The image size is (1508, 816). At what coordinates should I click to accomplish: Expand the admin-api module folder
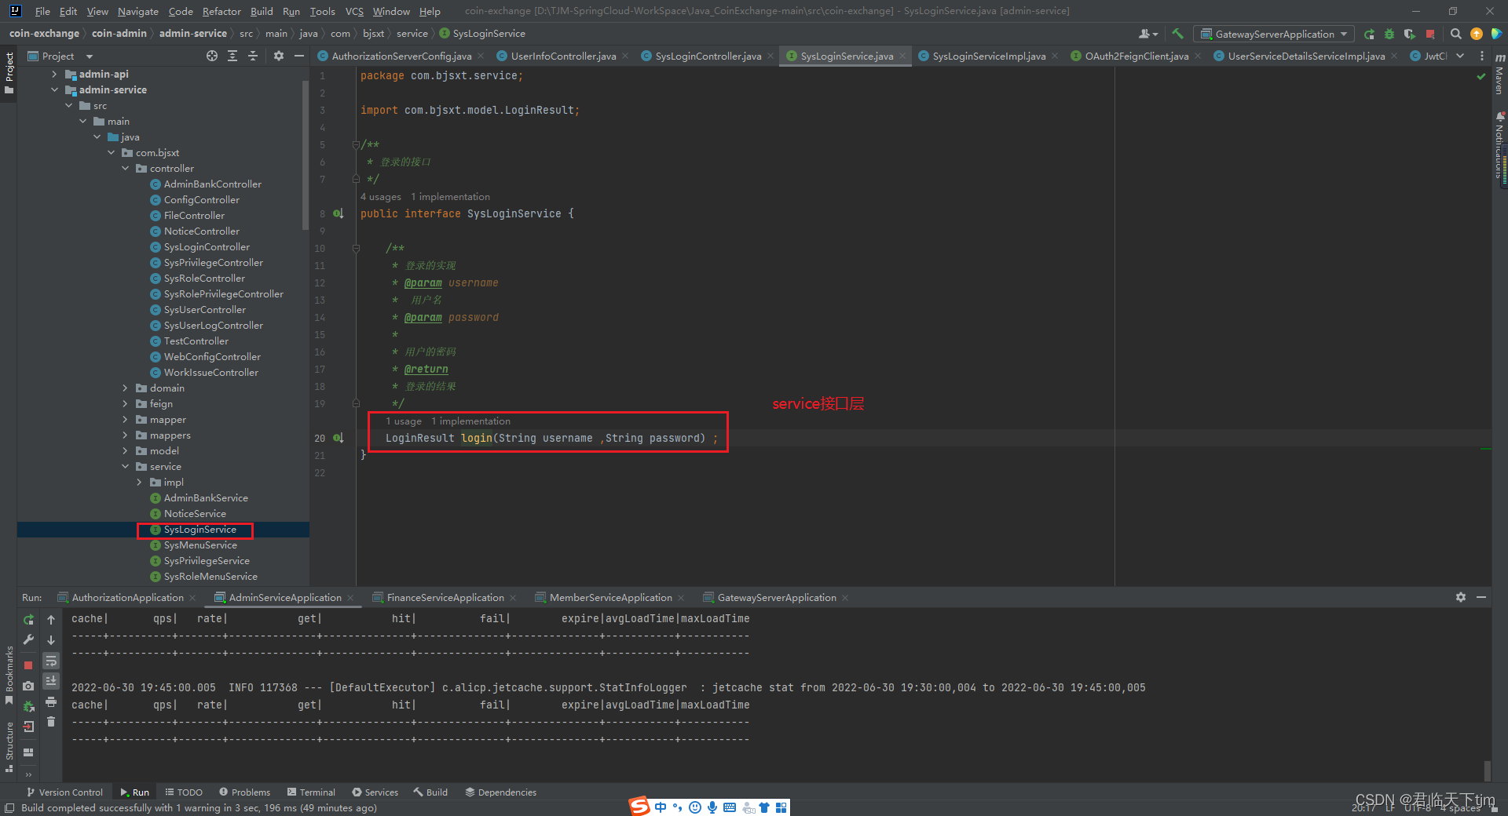tap(54, 75)
